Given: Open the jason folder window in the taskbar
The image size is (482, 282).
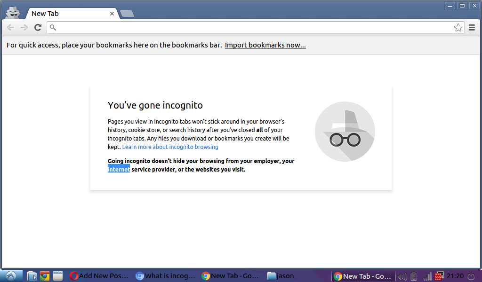Looking at the screenshot, I should click(281, 276).
